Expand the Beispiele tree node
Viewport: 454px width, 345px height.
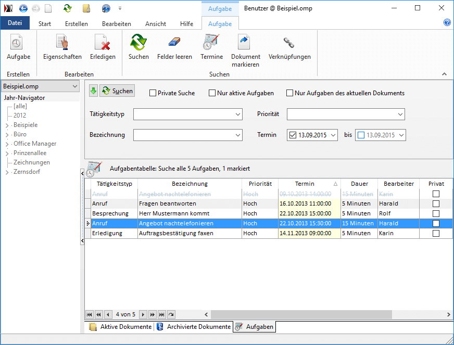(7, 125)
